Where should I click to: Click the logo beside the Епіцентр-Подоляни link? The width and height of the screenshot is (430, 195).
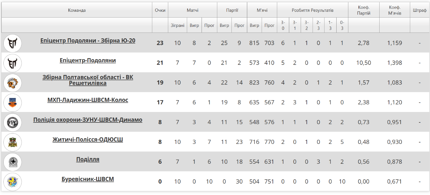tap(12, 63)
